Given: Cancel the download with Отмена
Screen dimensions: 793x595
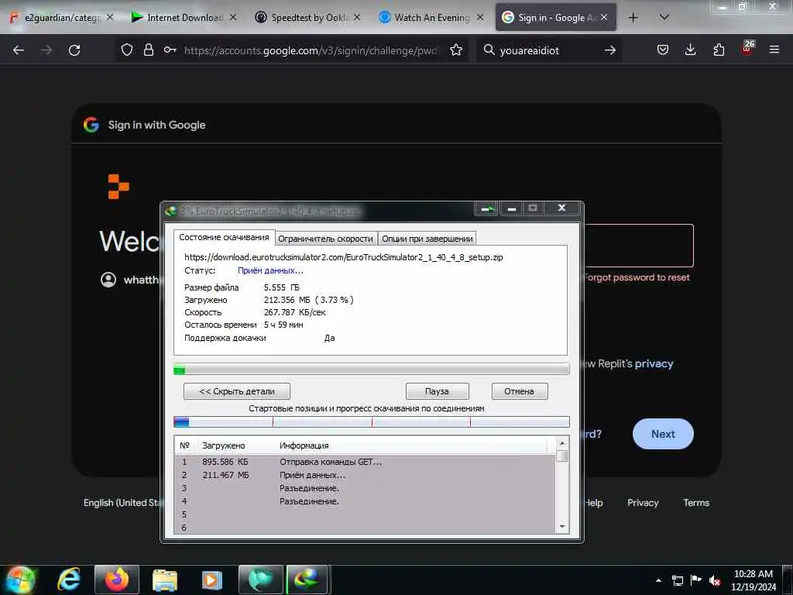Looking at the screenshot, I should tap(520, 391).
